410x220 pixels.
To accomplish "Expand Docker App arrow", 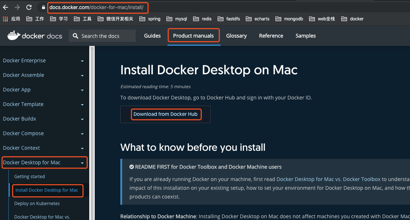I will 82,90.
